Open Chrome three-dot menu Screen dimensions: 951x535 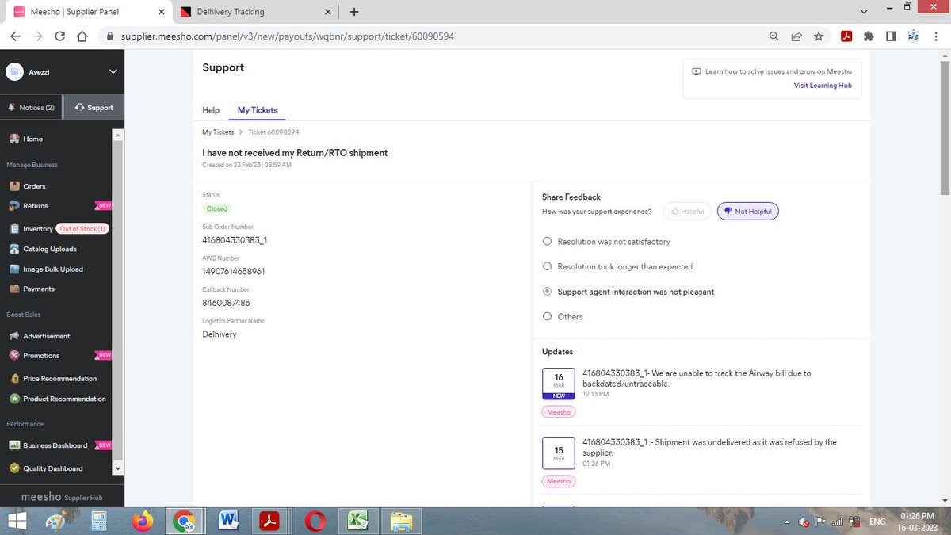coord(935,36)
